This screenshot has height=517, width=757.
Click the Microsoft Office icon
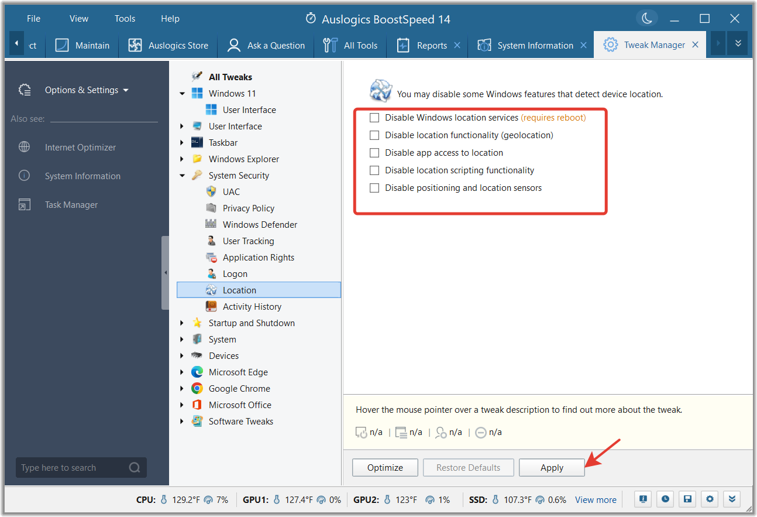pos(197,405)
